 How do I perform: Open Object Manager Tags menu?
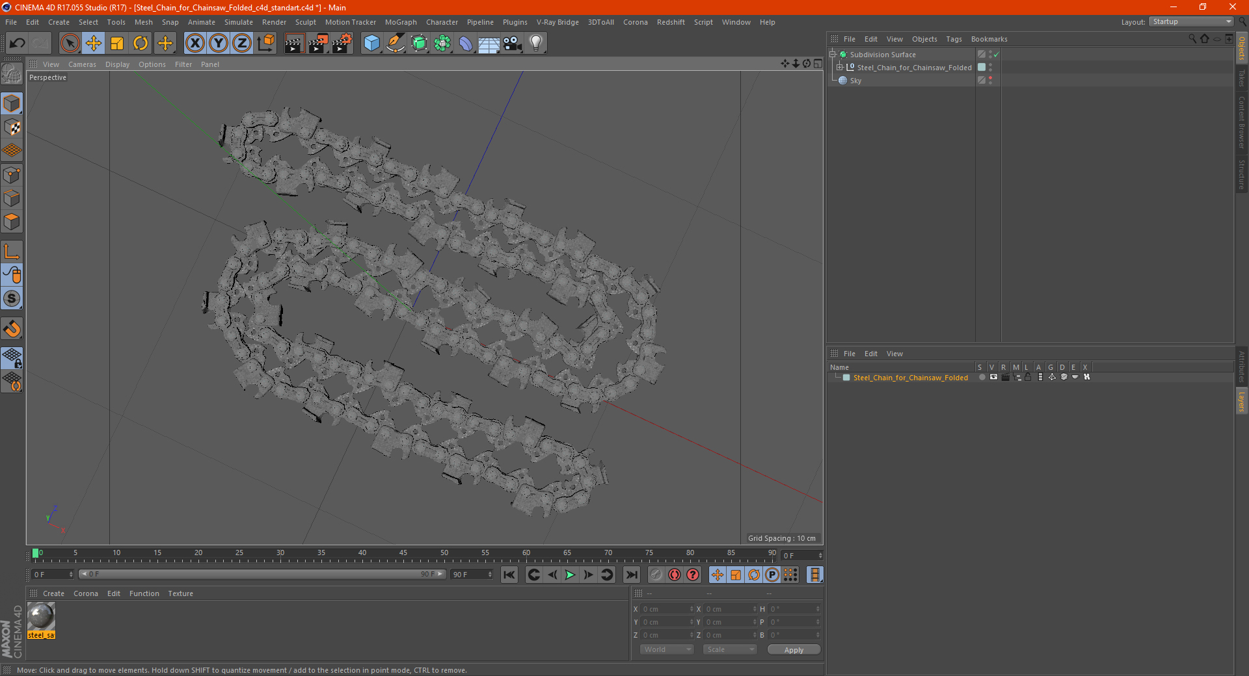(x=954, y=39)
